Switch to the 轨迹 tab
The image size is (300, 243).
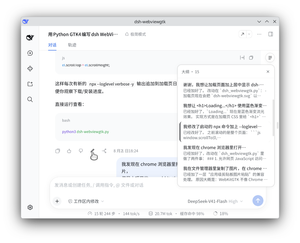pos(72,45)
